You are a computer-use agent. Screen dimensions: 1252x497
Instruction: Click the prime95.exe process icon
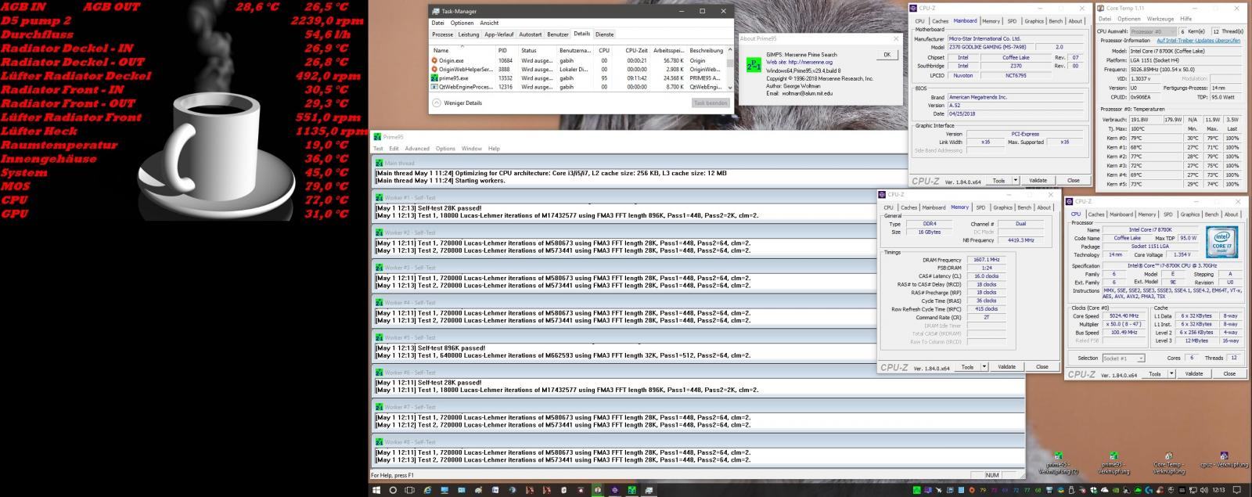(434, 78)
